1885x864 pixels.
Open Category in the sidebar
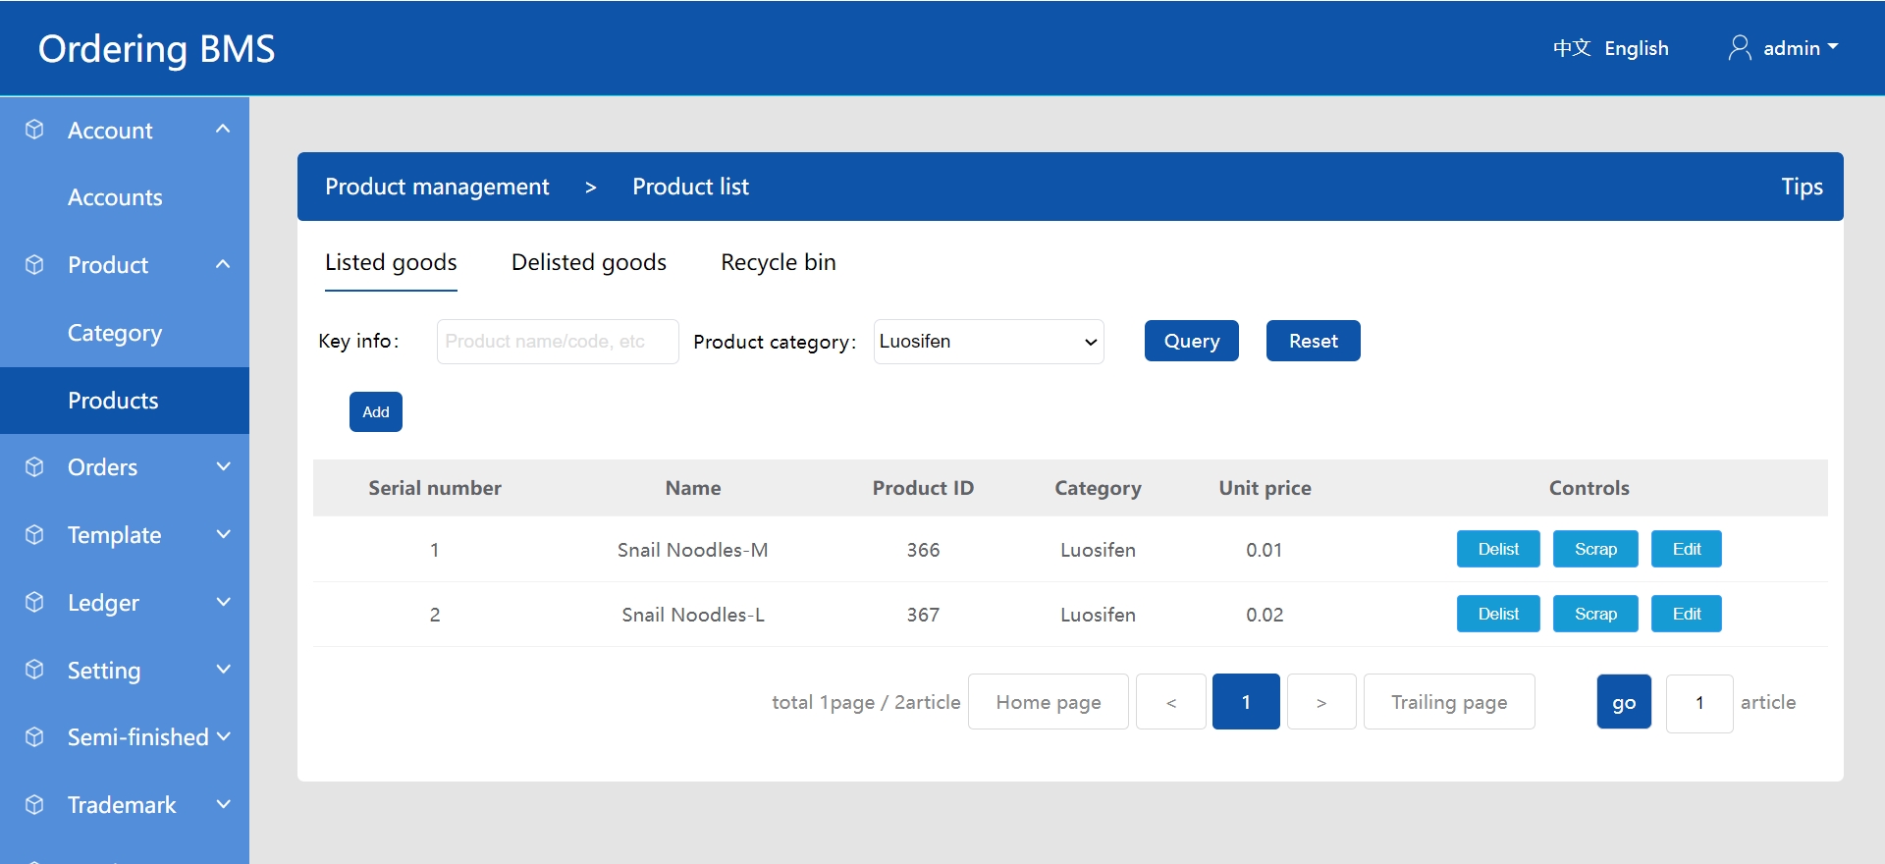click(115, 333)
